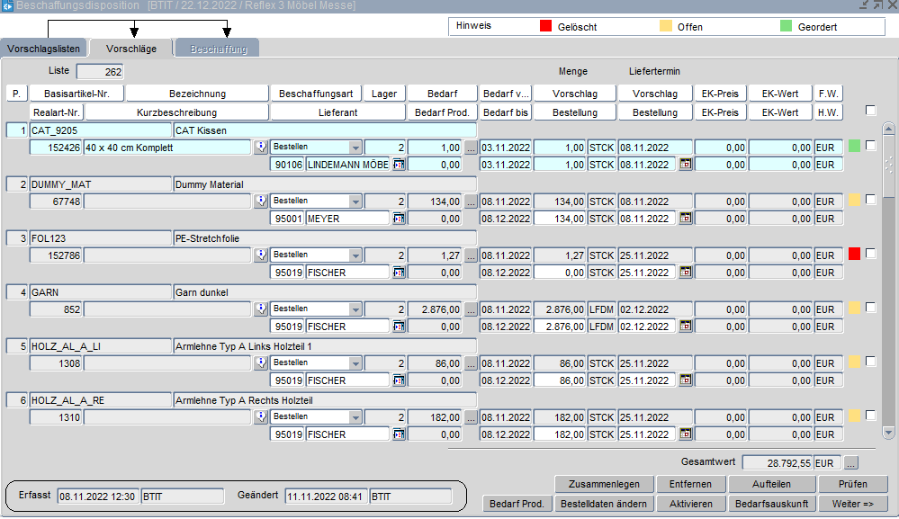This screenshot has height=519, width=899.
Task: Click the Lieferant field containing FISCHER for GARN
Action: pos(346,327)
